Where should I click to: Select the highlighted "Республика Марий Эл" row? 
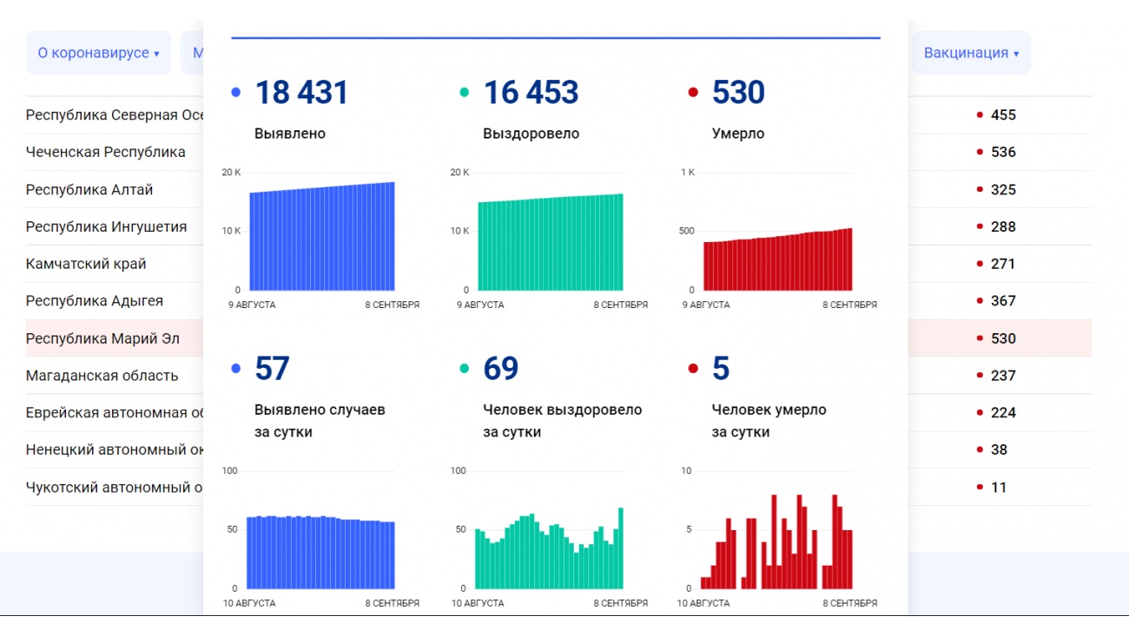coord(102,338)
